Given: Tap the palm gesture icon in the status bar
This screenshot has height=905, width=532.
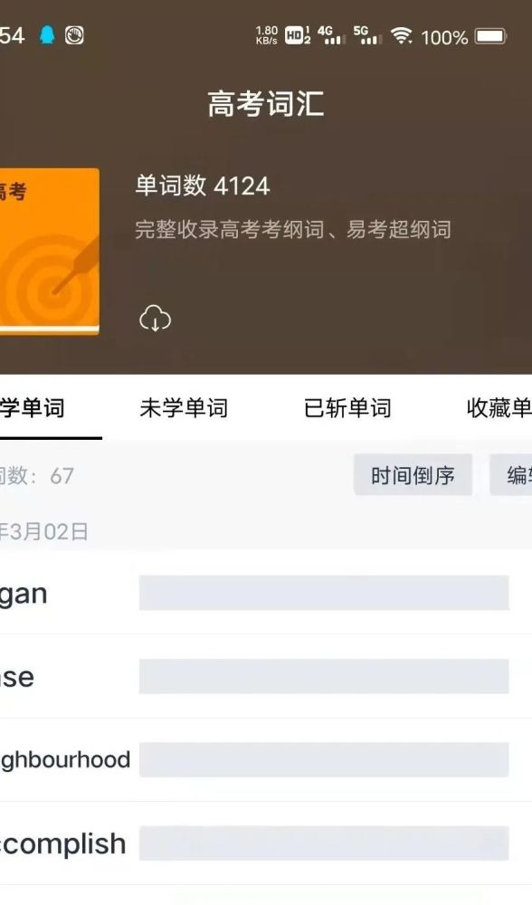Looking at the screenshot, I should click(x=74, y=35).
